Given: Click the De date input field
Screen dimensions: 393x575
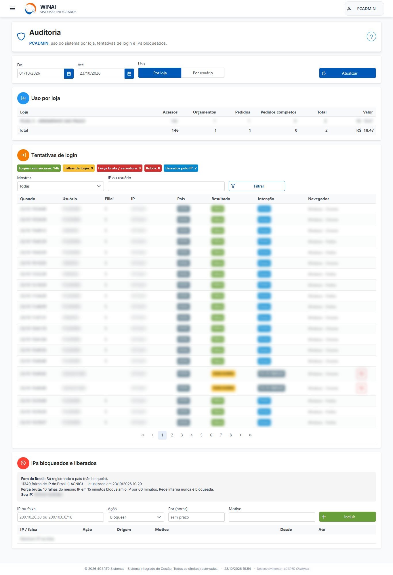Looking at the screenshot, I should [41, 73].
